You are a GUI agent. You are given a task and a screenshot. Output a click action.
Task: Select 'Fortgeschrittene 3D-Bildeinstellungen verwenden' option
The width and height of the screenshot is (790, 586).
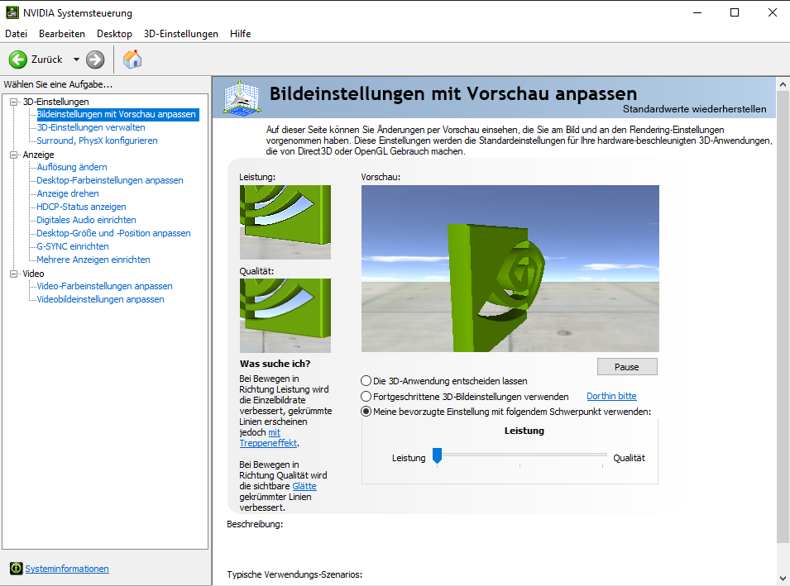tap(366, 396)
